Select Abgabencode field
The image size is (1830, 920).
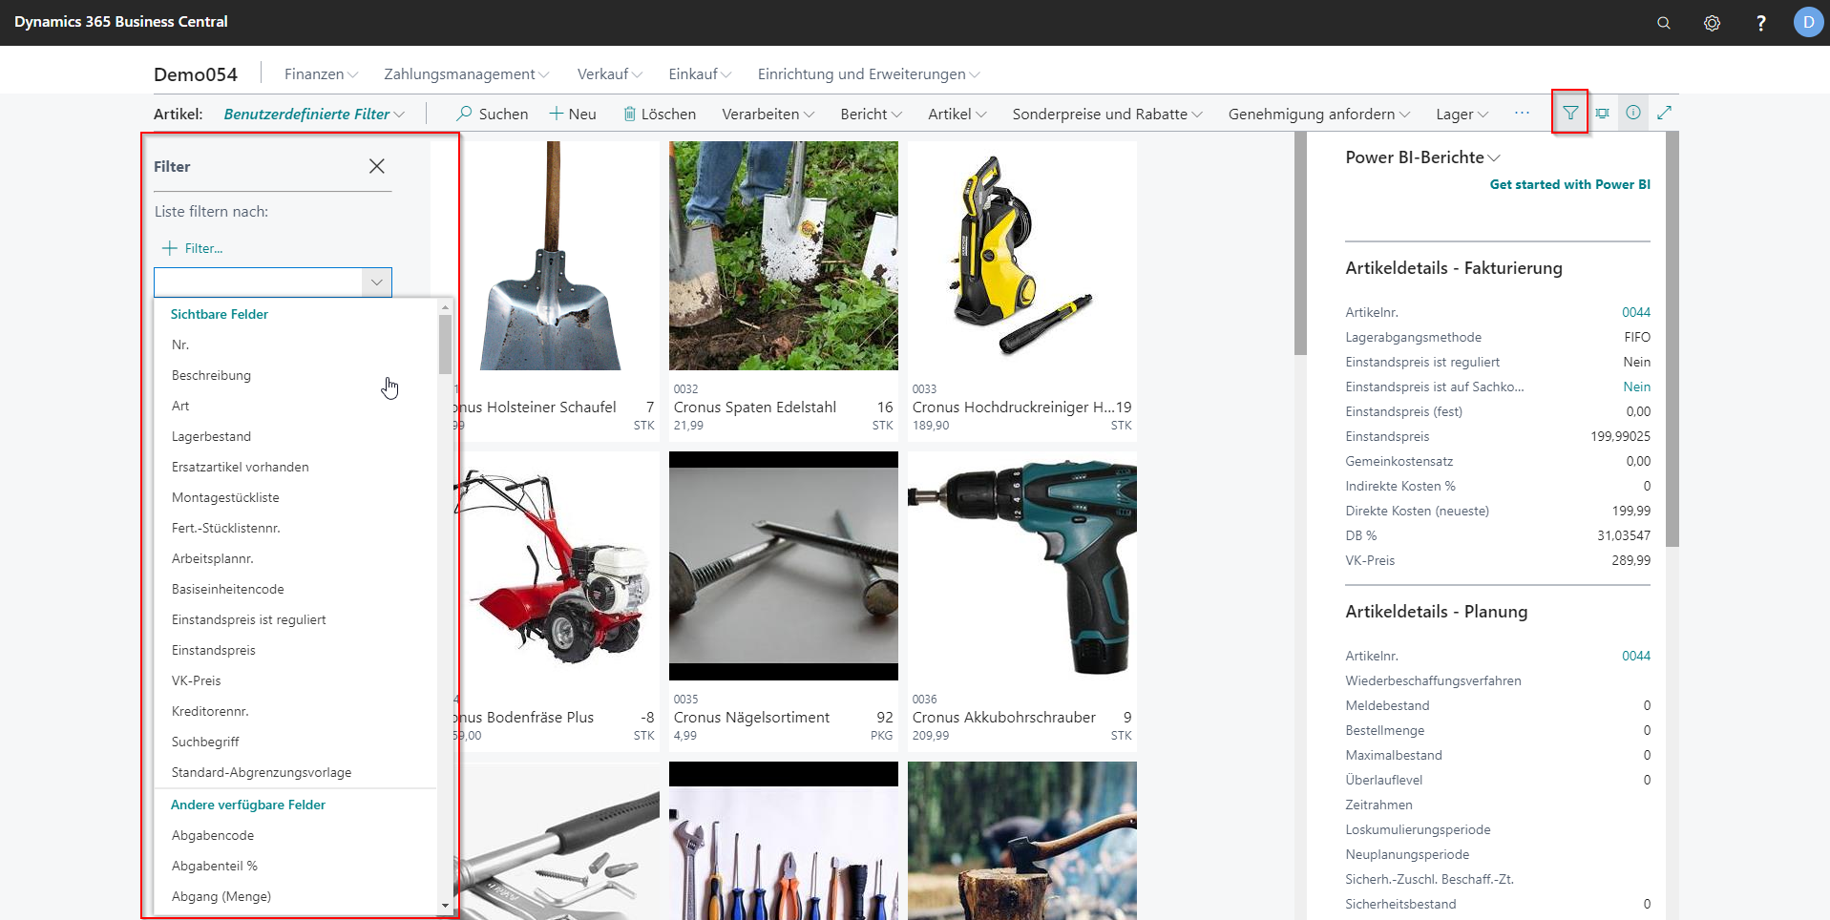(297, 835)
